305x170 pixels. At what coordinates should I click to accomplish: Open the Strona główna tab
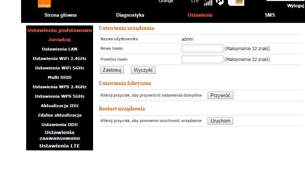coord(60,15)
